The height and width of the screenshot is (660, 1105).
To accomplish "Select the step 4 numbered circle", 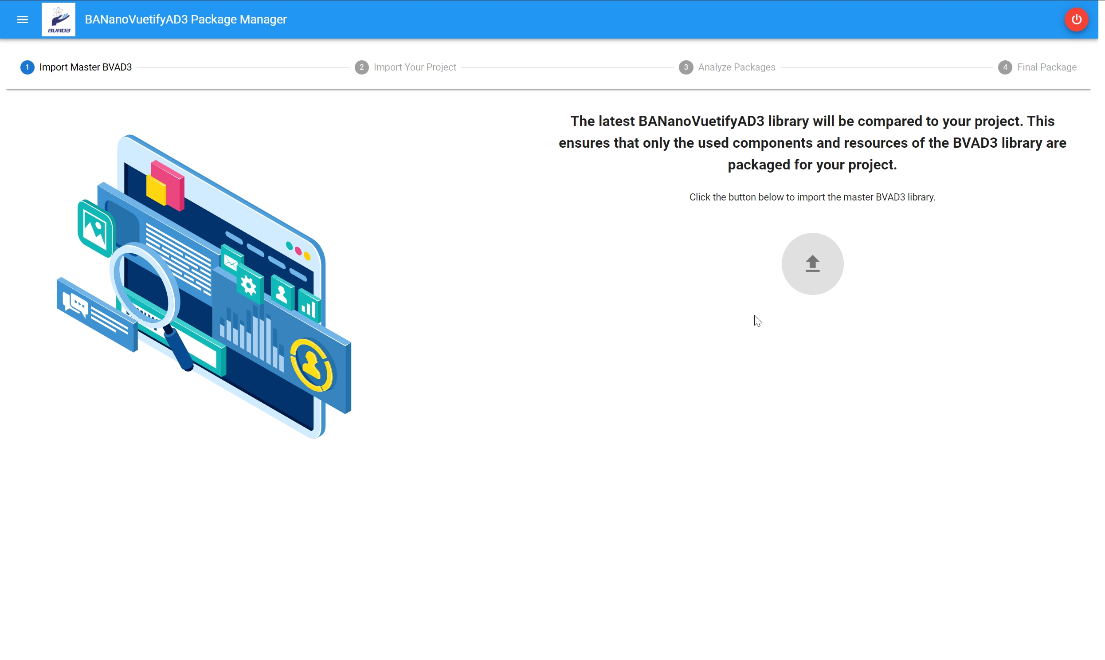I will 1004,67.
